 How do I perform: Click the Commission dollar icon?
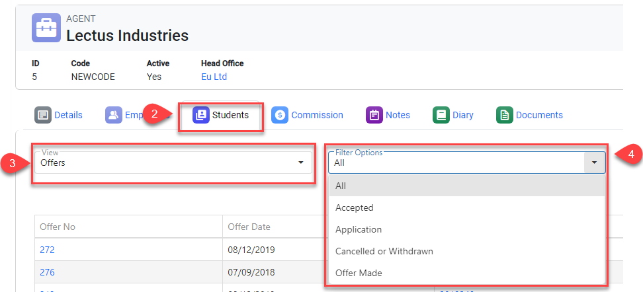pos(280,115)
